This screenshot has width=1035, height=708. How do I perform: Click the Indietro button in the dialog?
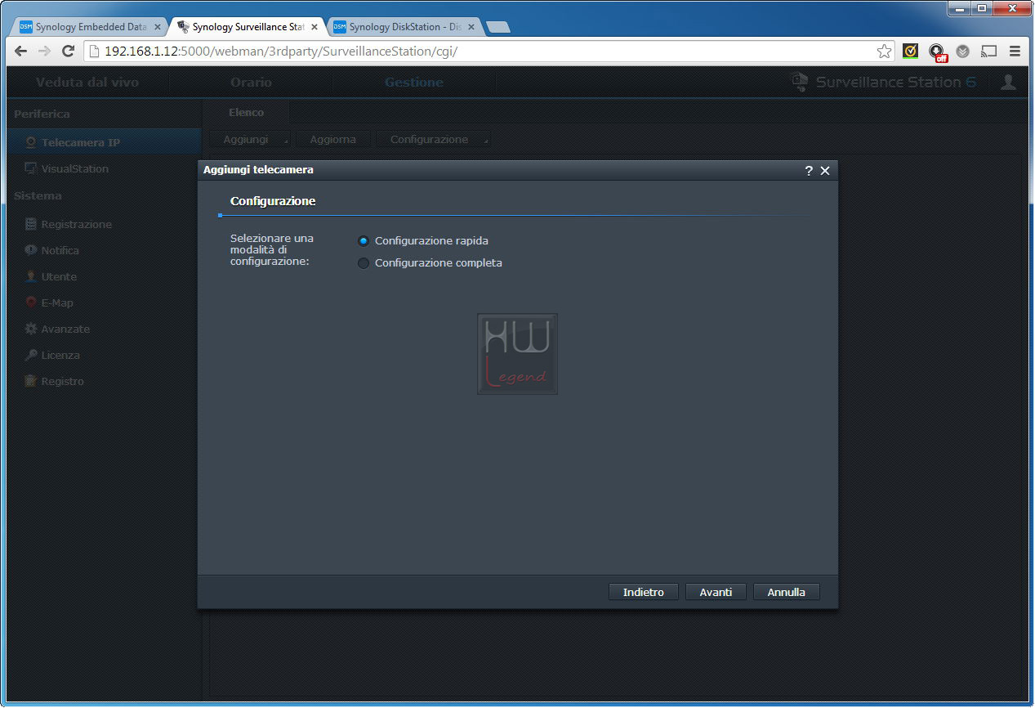tap(644, 592)
